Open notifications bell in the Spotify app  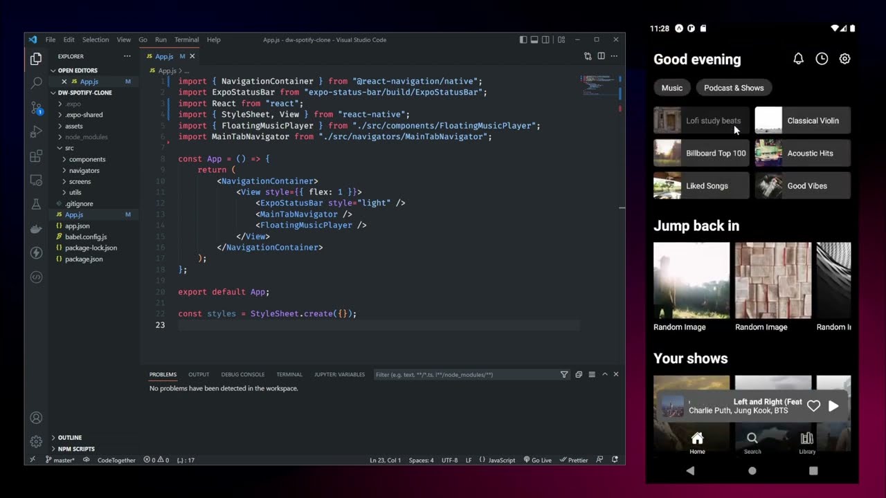[798, 59]
